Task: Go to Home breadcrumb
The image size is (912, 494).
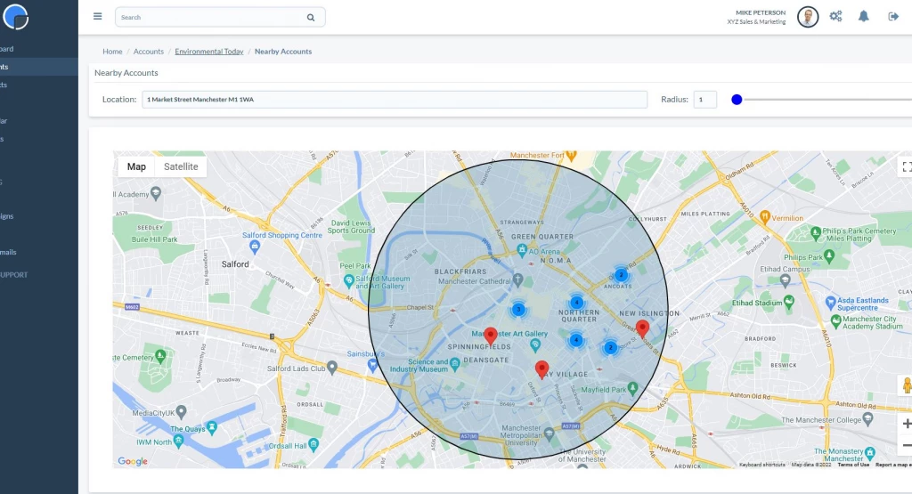Action: 112,52
